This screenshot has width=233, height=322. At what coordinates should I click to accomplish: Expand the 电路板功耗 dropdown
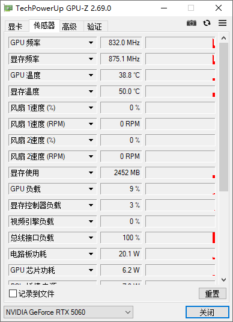point(91,254)
